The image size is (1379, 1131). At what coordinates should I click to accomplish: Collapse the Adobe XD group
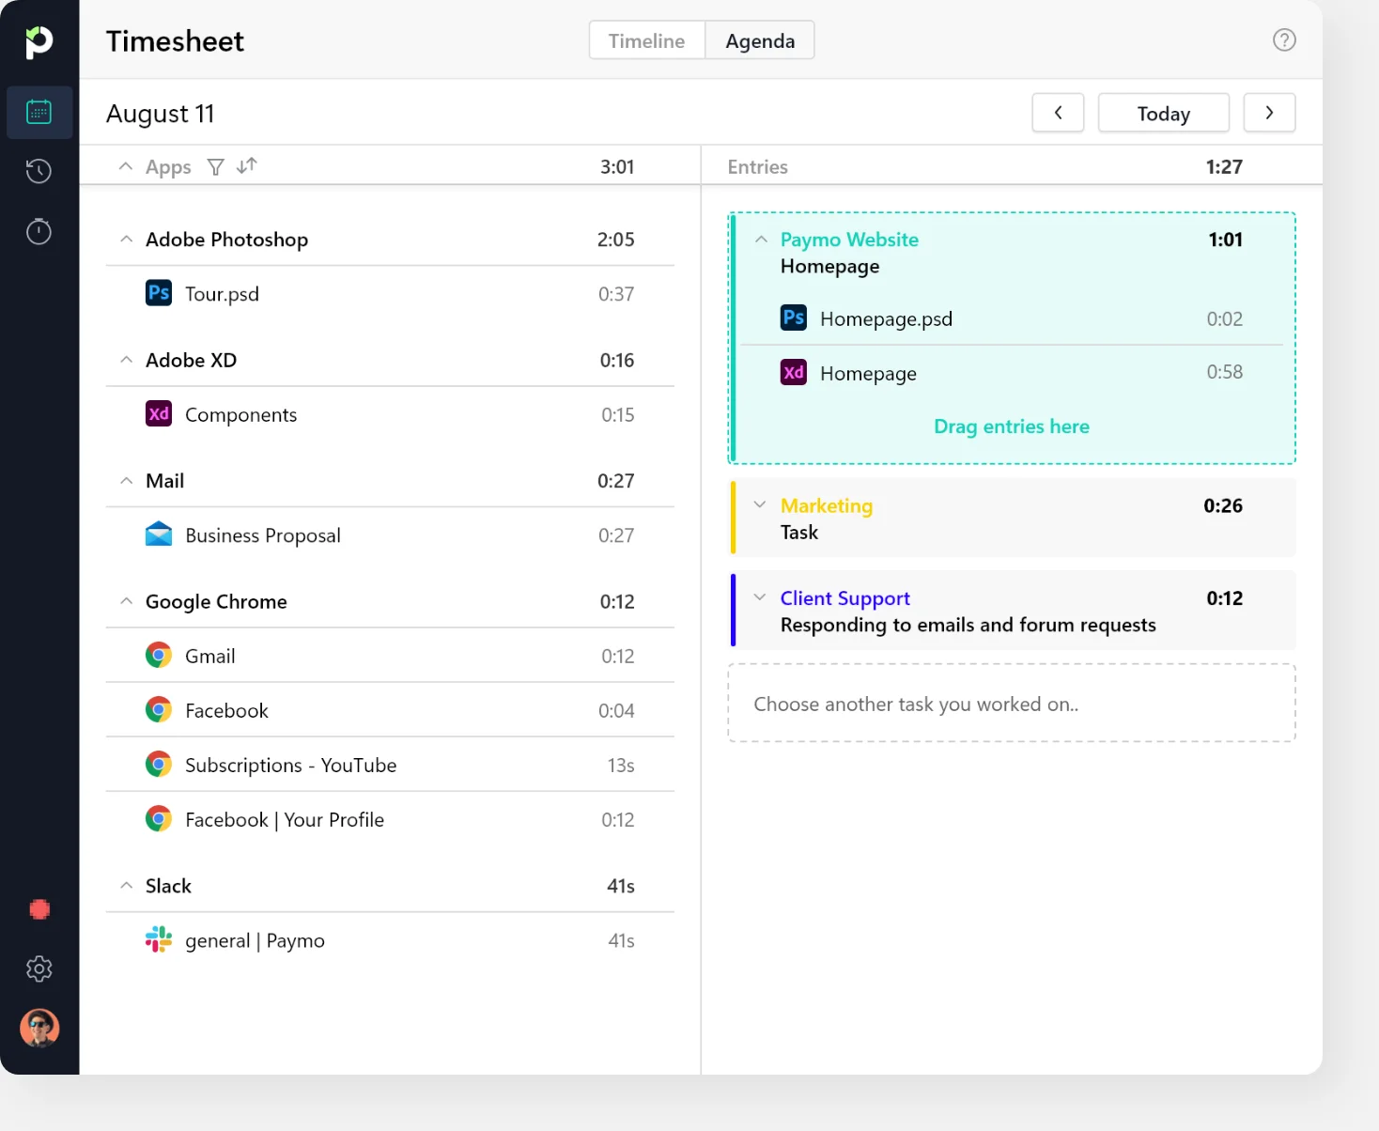pos(126,360)
